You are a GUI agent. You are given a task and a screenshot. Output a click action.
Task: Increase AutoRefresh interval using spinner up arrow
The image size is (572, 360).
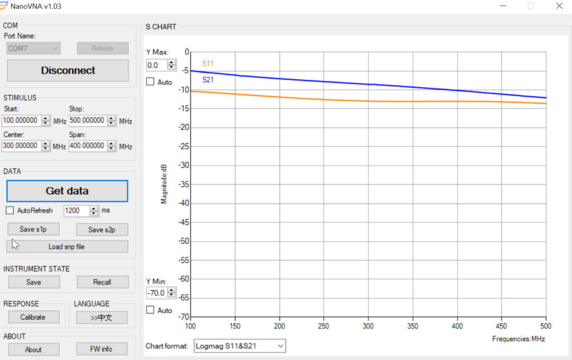coord(93,208)
